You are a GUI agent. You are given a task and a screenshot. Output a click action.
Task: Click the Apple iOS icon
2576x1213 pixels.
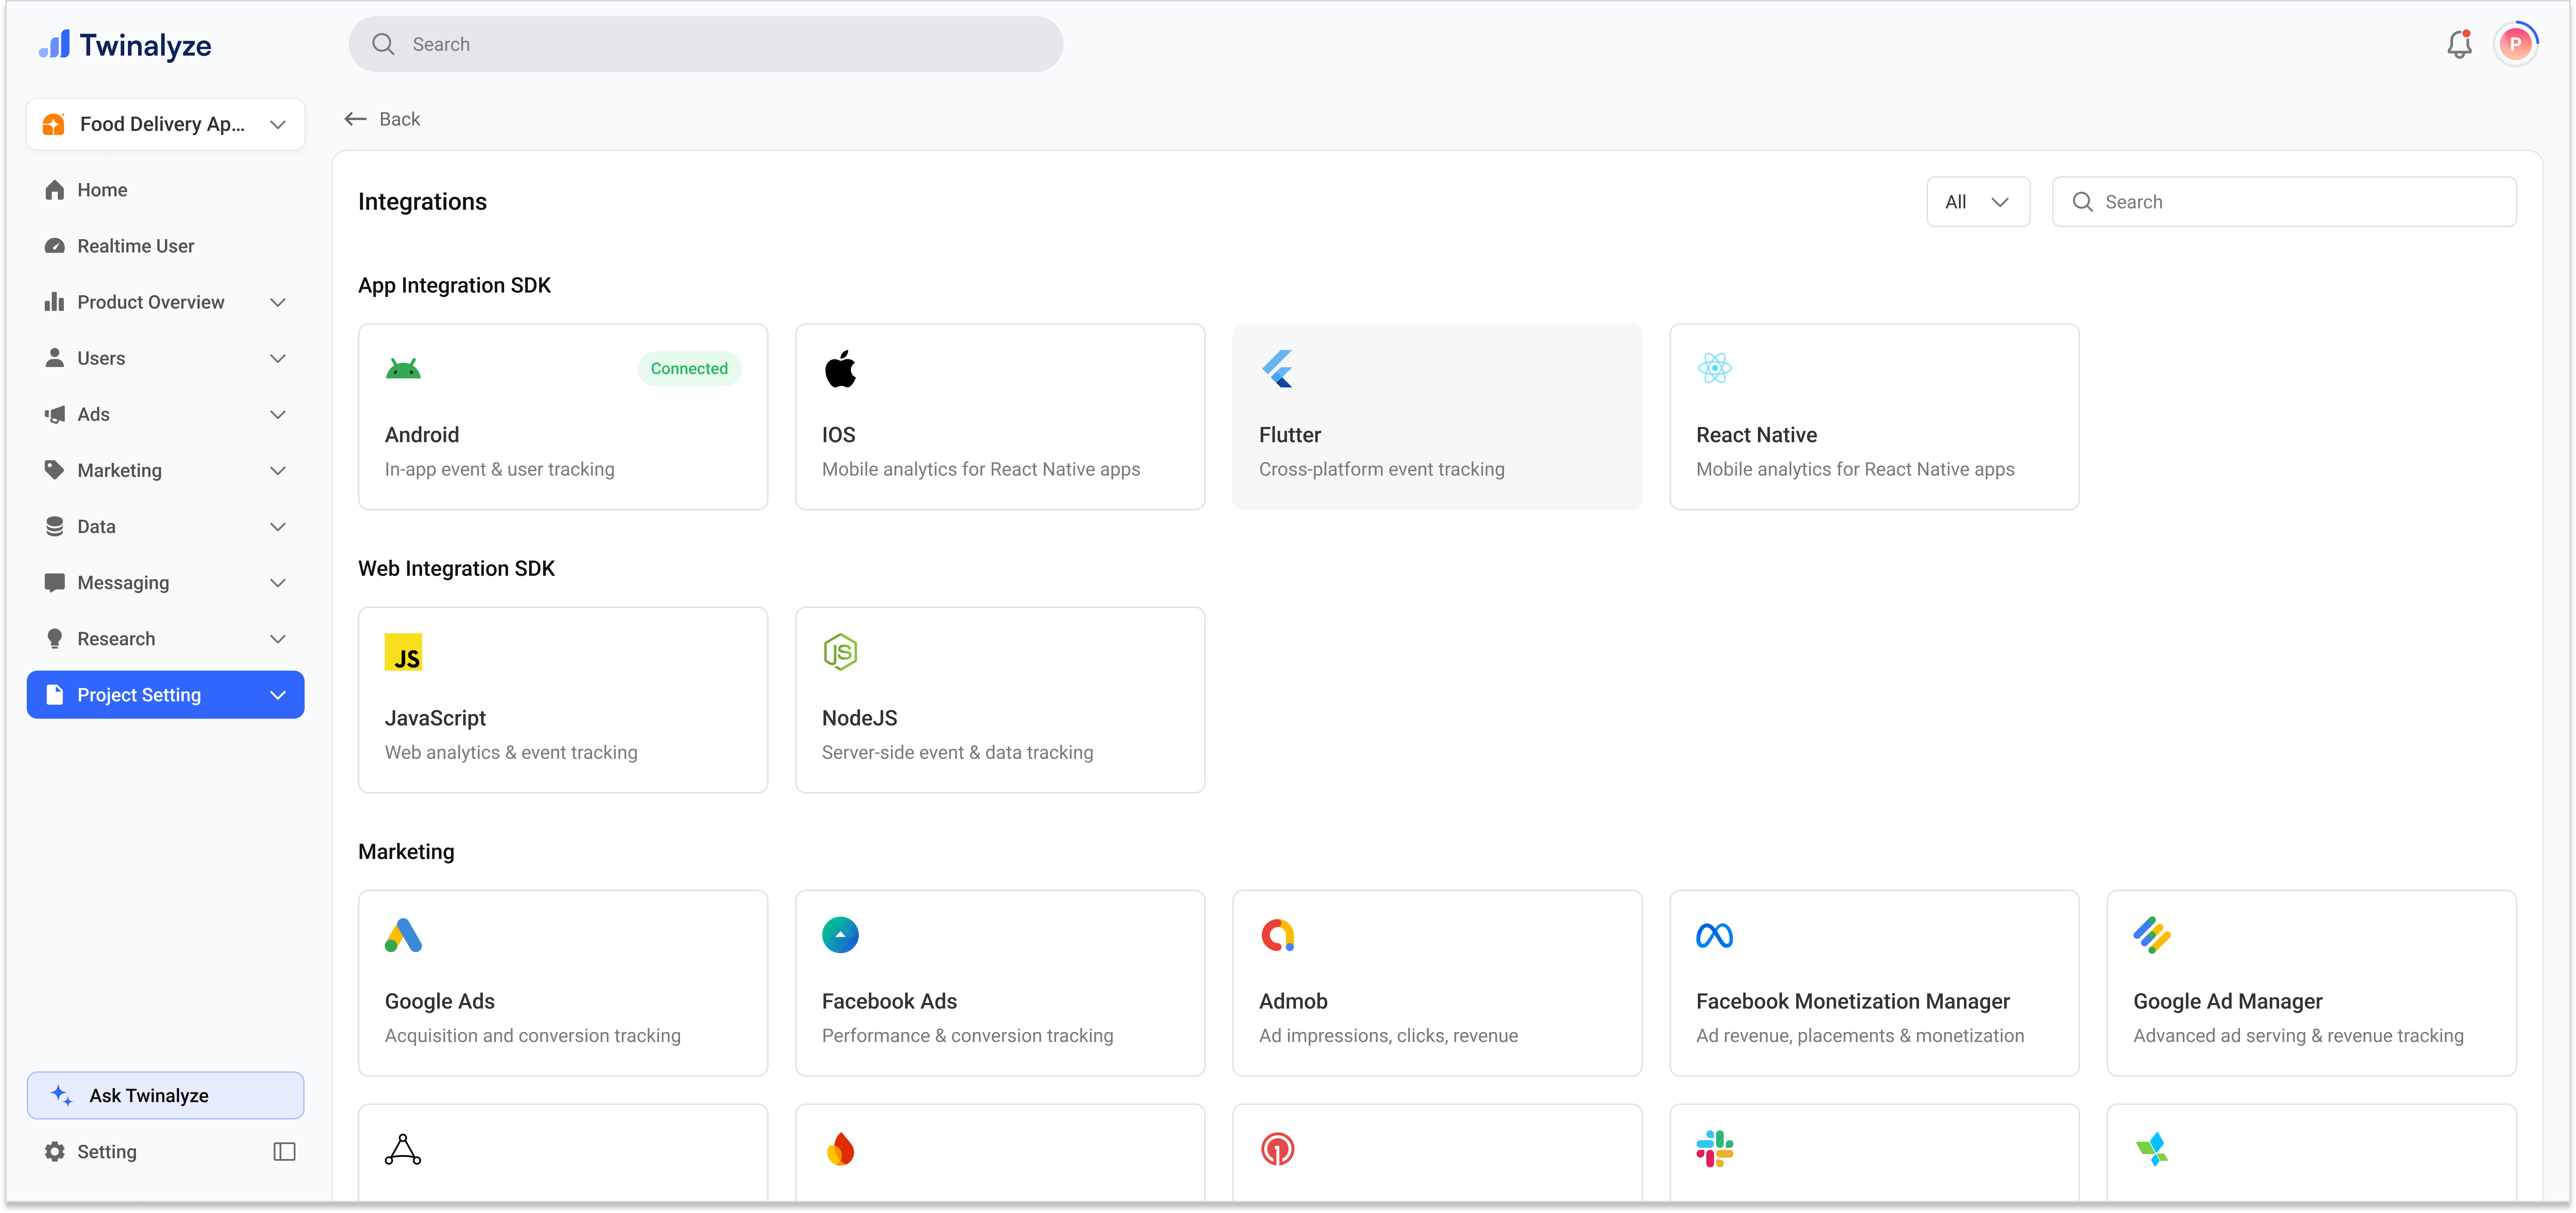point(840,369)
